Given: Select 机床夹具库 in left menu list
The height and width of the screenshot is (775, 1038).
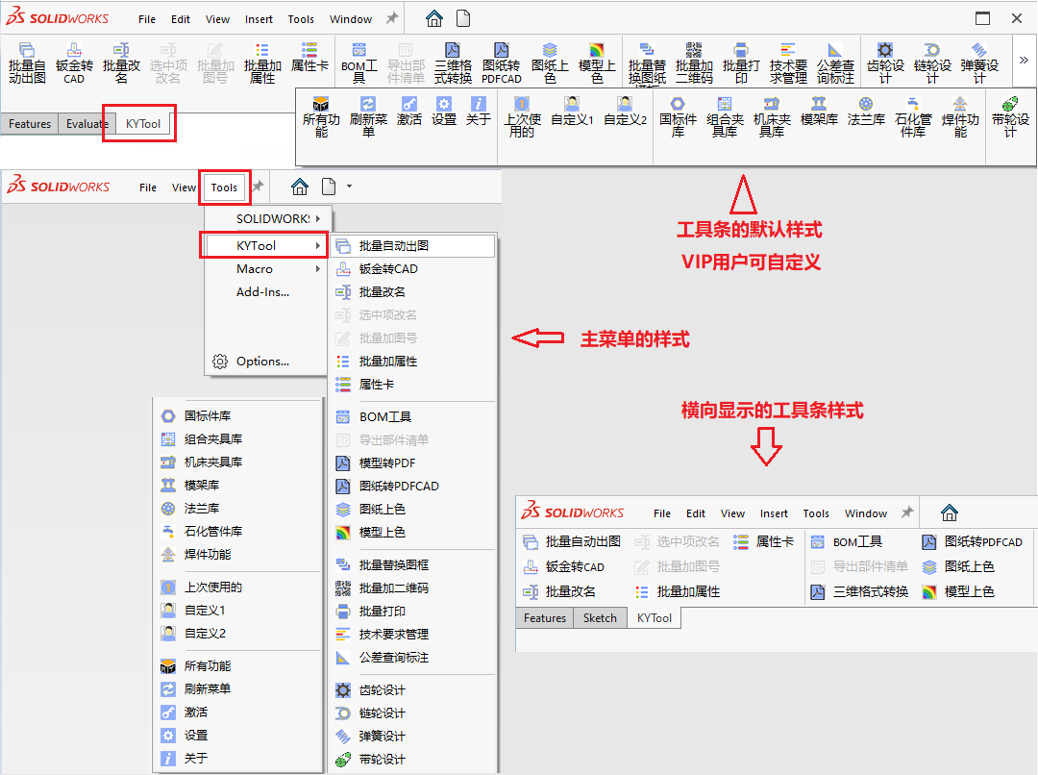Looking at the screenshot, I should click(238, 462).
